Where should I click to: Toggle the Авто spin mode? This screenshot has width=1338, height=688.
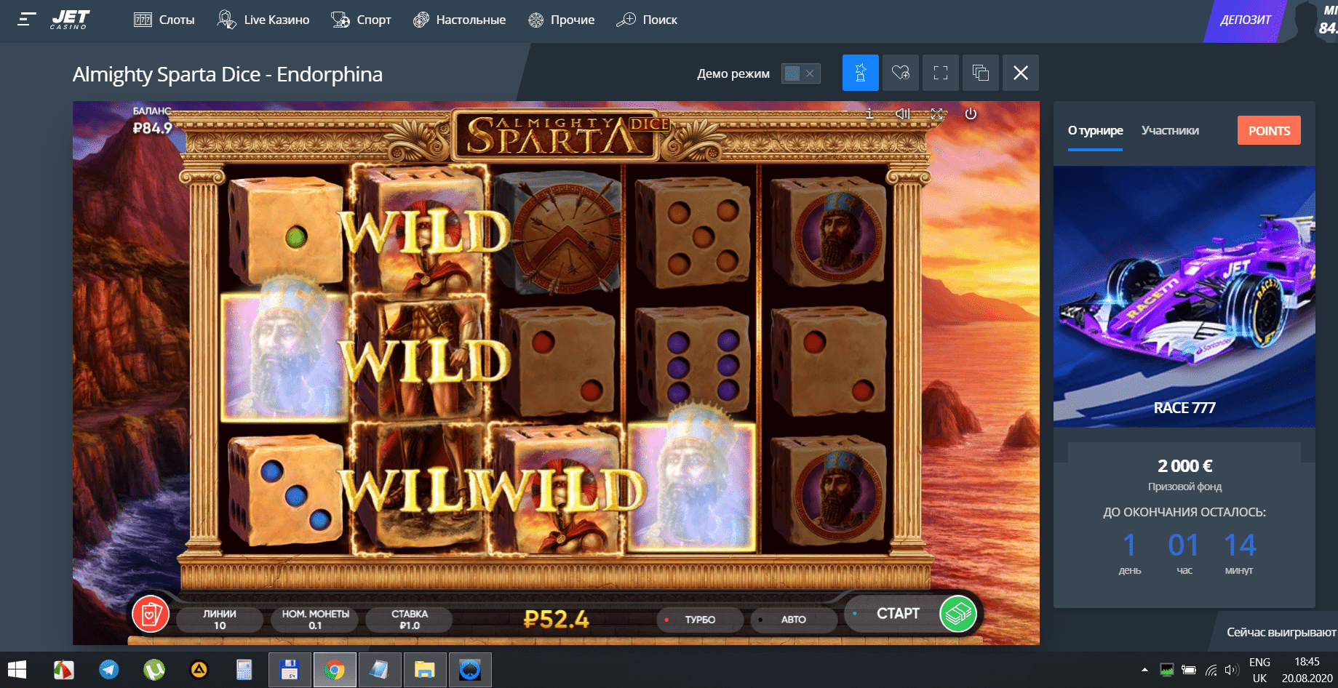tap(793, 620)
